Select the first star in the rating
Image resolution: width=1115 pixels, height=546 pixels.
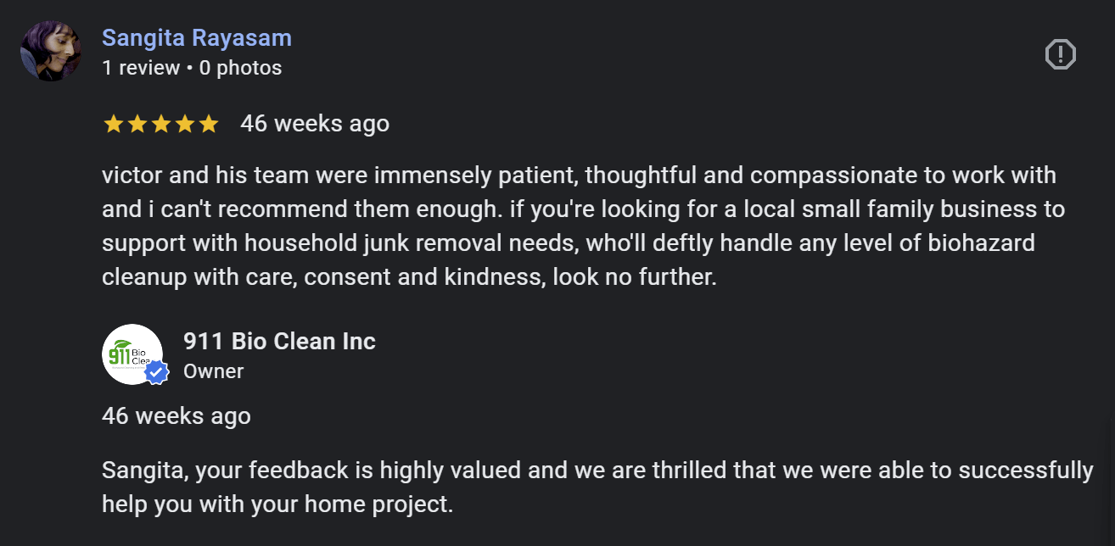(112, 123)
